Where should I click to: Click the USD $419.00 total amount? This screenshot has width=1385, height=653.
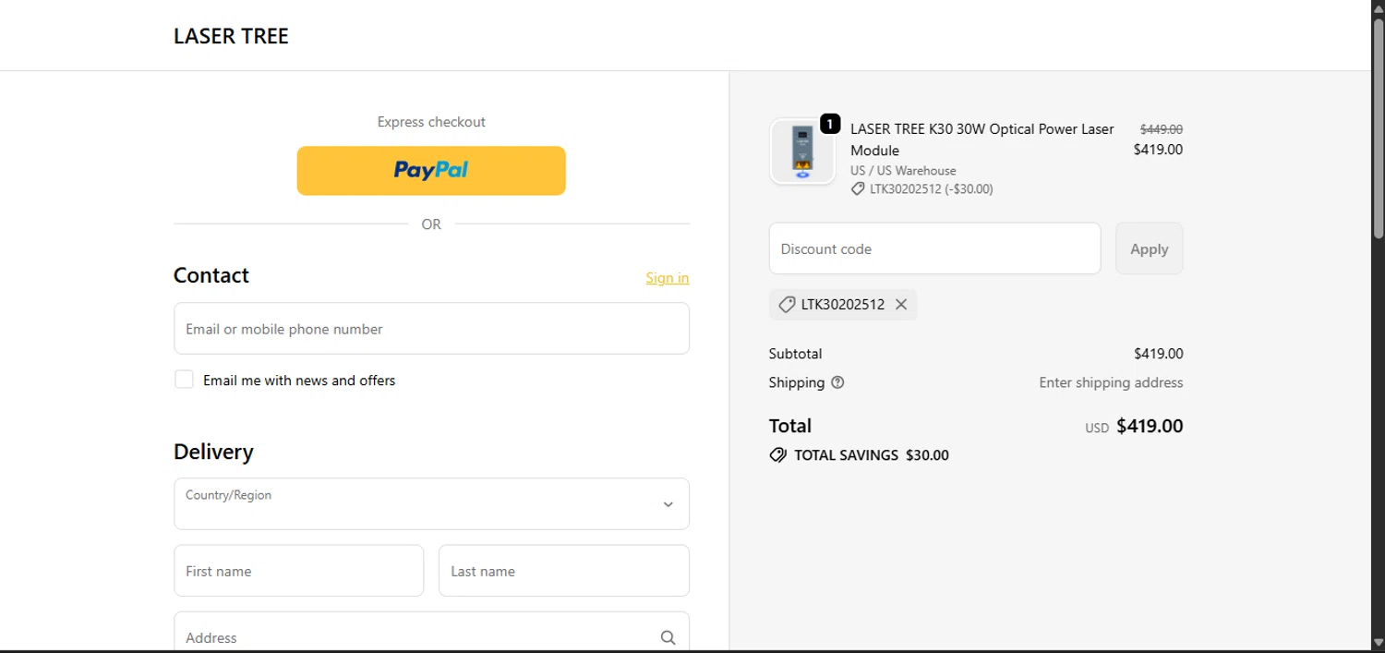1134,426
